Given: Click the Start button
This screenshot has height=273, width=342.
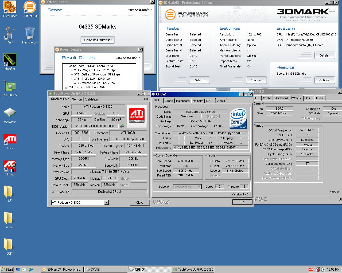Looking at the screenshot, I should coord(7,270).
